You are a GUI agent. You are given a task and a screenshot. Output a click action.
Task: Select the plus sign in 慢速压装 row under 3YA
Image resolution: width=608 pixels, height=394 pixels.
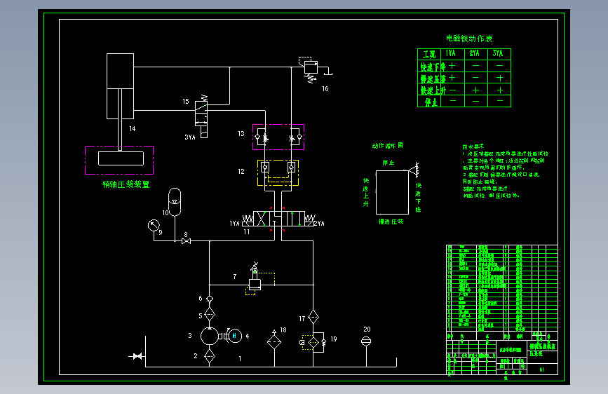point(500,78)
